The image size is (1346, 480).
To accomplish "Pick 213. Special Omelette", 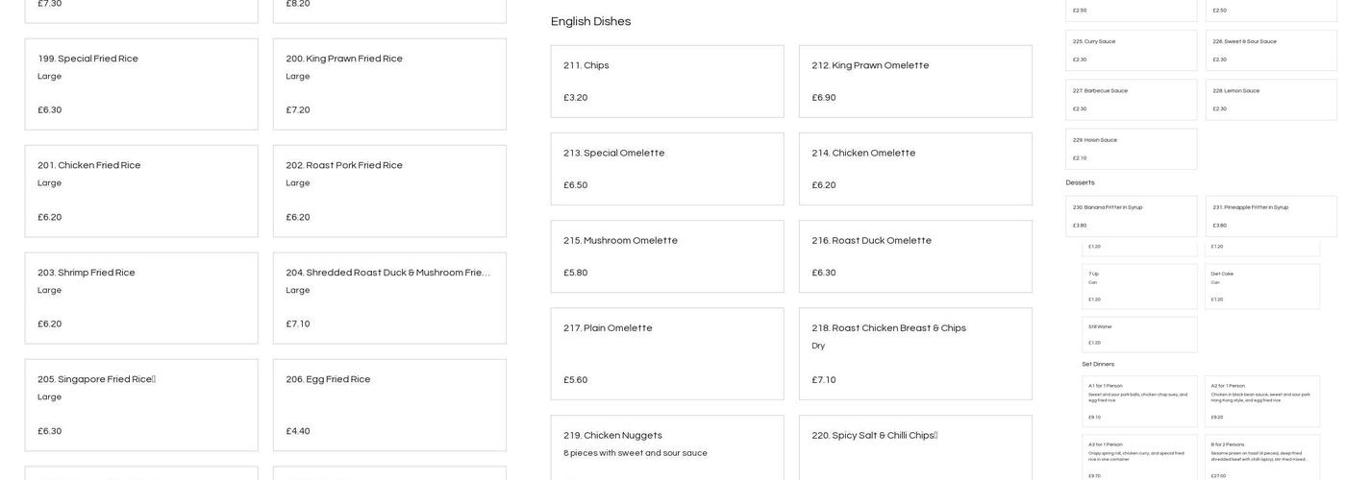I will tap(667, 169).
